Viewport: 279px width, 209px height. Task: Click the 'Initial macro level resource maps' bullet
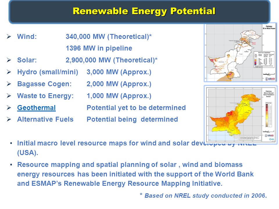tap(137, 148)
